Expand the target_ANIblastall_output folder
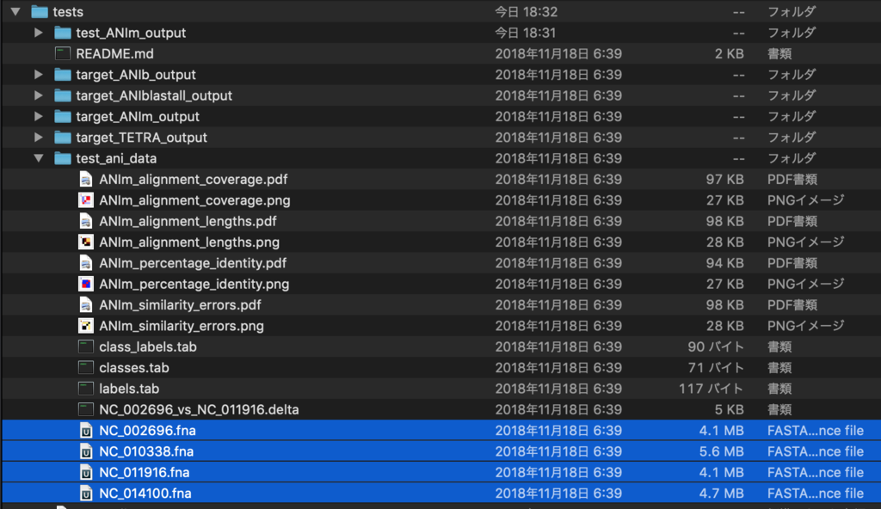881x509 pixels. (38, 95)
